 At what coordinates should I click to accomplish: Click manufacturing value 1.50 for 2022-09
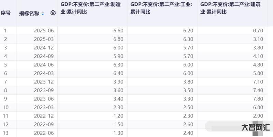coord(118,124)
